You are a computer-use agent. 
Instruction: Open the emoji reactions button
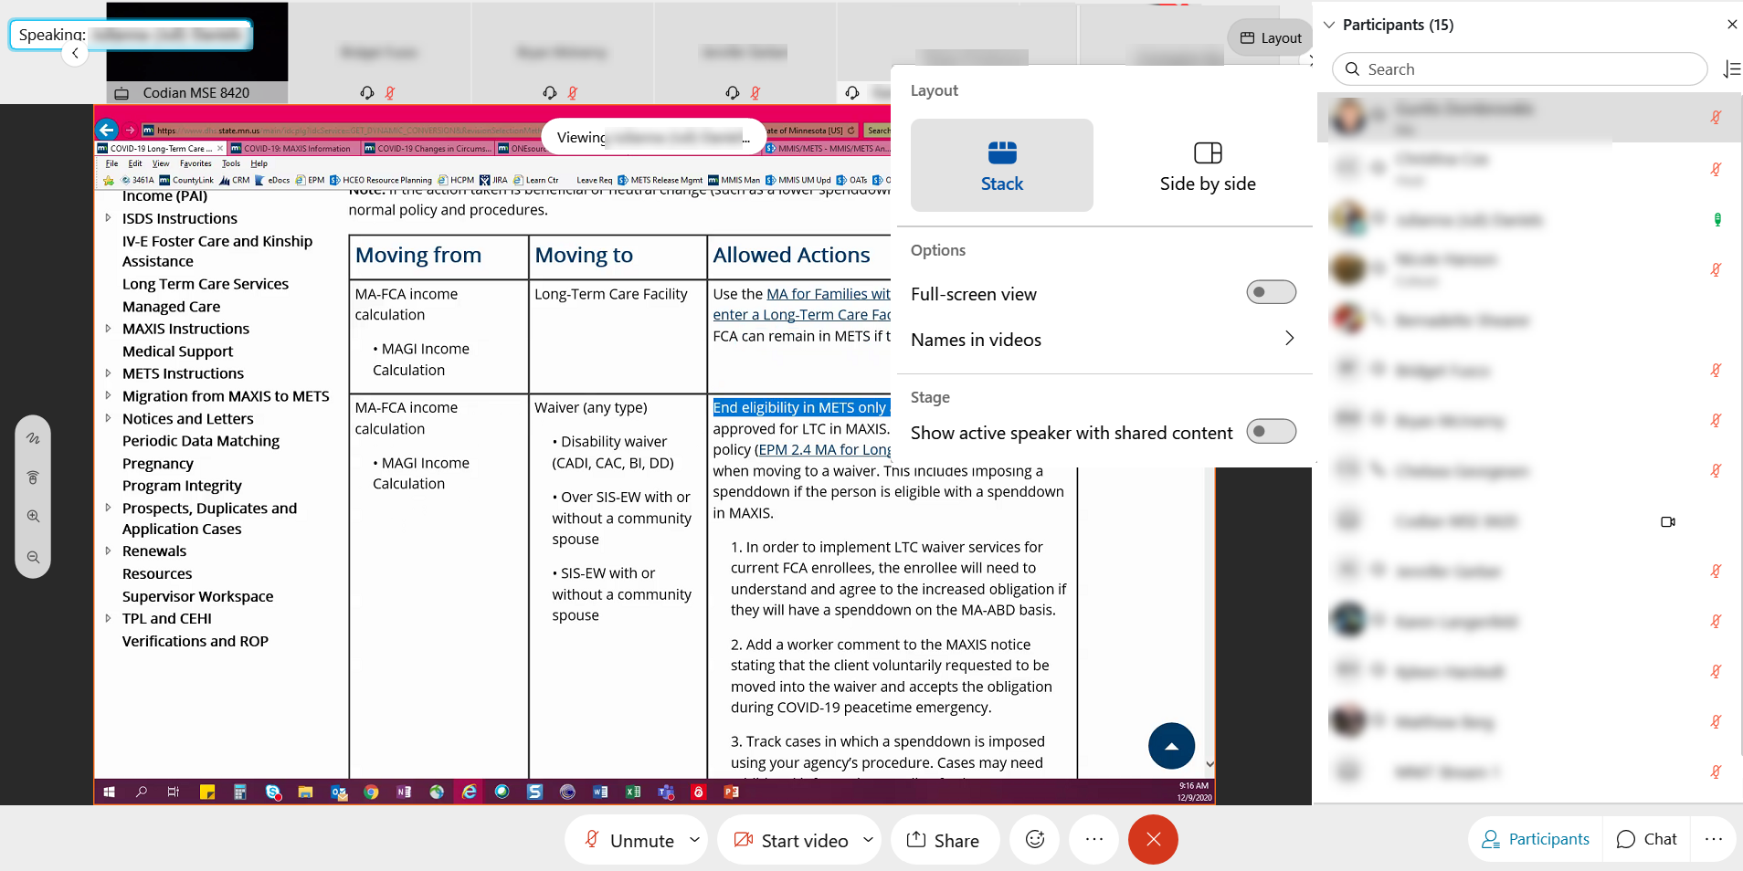(x=1035, y=839)
